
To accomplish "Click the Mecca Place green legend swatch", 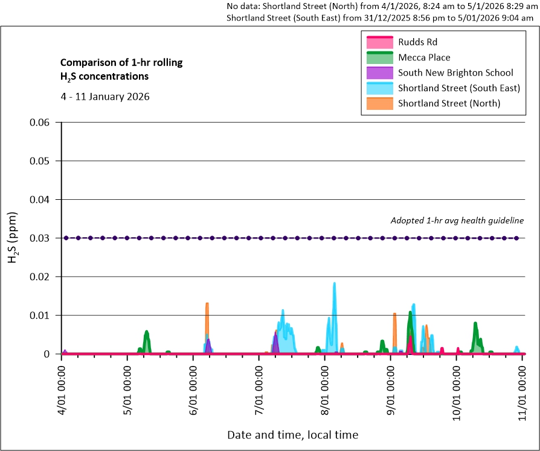I will click(x=379, y=57).
